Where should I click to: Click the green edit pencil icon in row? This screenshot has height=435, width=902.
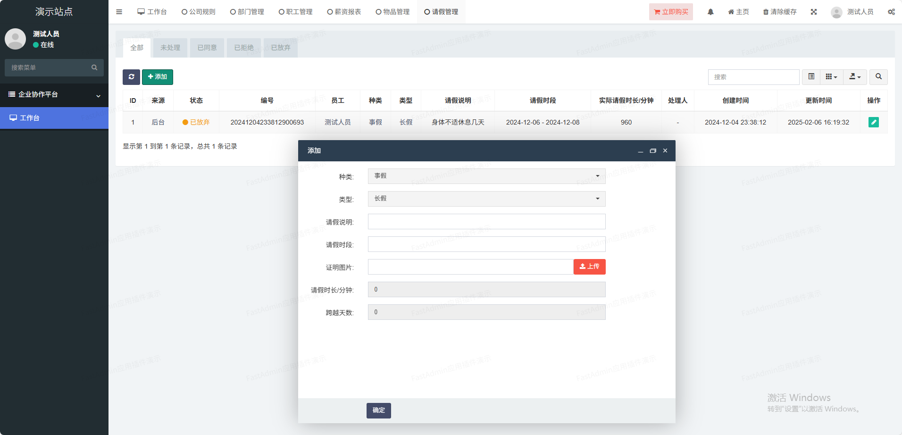(x=873, y=122)
